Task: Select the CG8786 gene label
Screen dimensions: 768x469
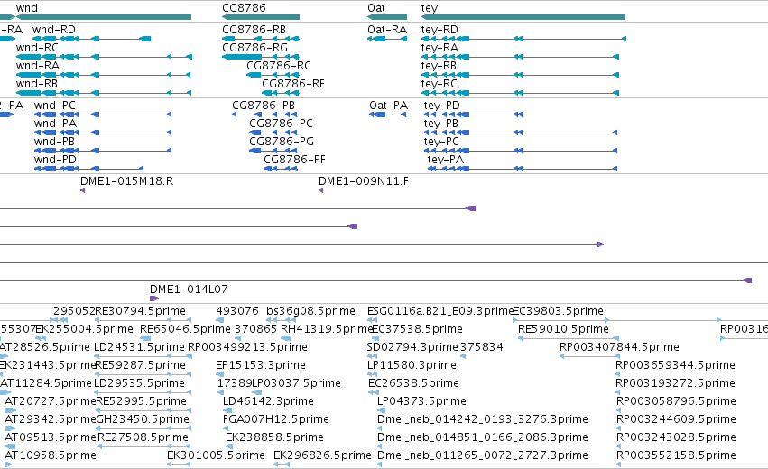Action: point(244,8)
